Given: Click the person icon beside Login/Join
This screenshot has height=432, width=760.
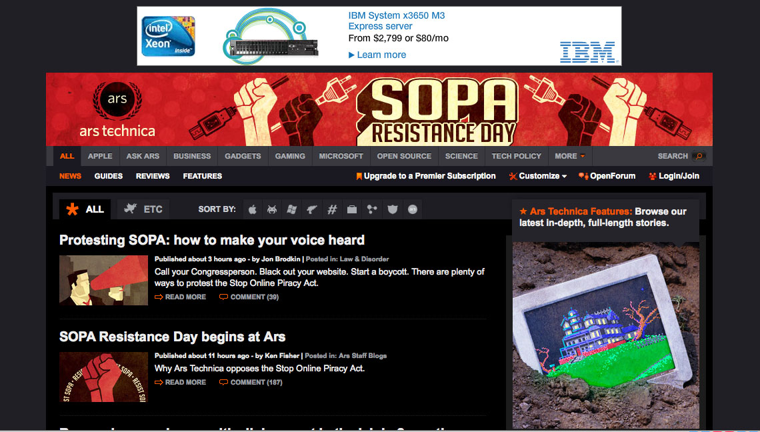Looking at the screenshot, I should [653, 176].
